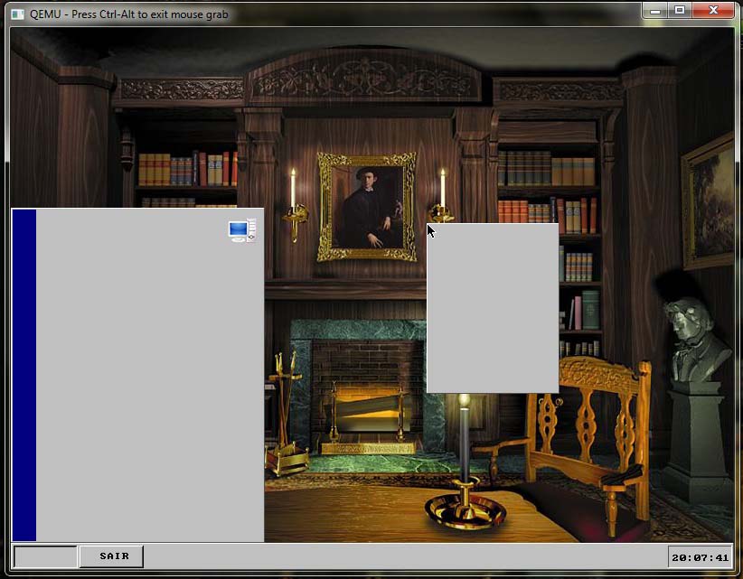Click the SAIR button on the taskbar
Image resolution: width=743 pixels, height=579 pixels.
tap(112, 556)
